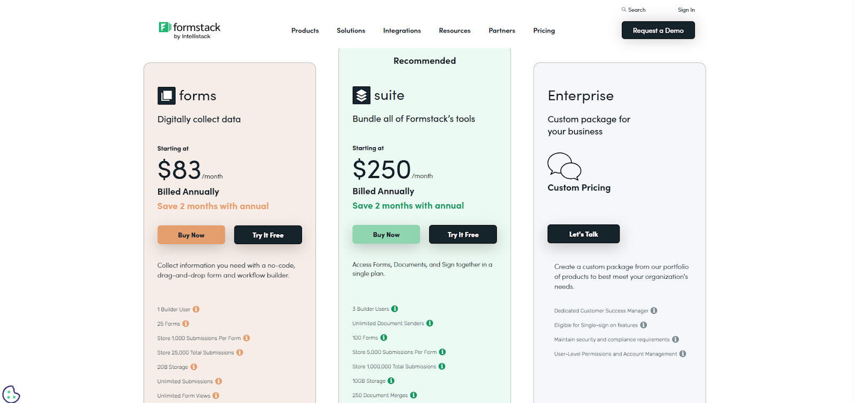Click Buy Now on forms plan

coord(191,235)
